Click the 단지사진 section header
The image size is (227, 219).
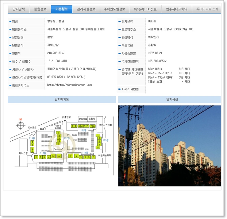pyautogui.click(x=170, y=100)
